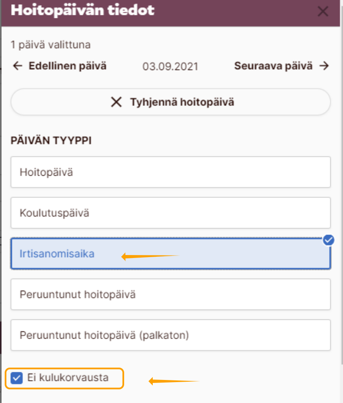The height and width of the screenshot is (403, 343).
Task: Click the X icon inside Tyhjennä hoitopäivä button
Action: pyautogui.click(x=116, y=102)
